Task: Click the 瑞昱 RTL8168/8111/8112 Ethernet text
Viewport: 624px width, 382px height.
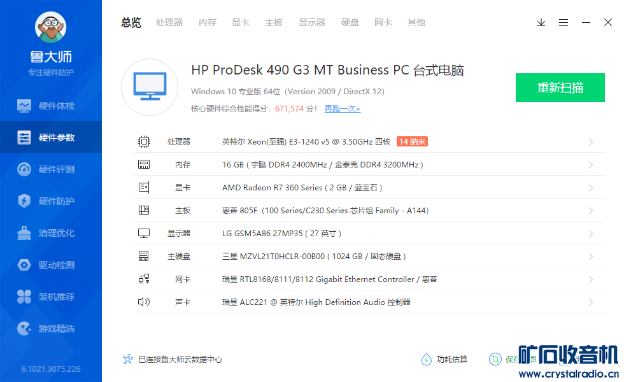Action: click(x=330, y=279)
